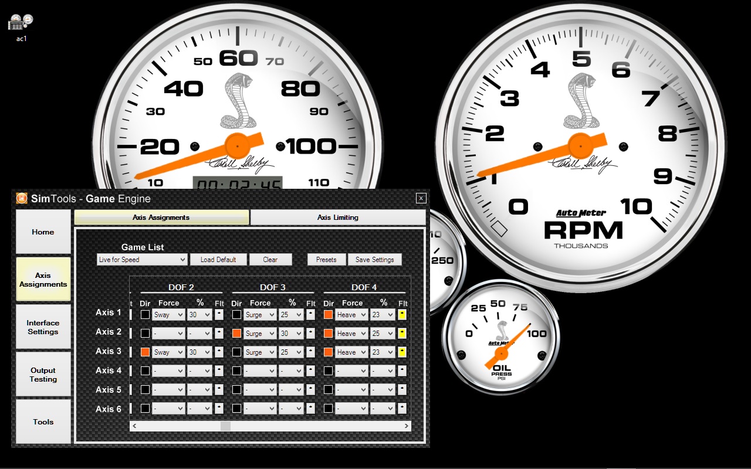751x469 pixels.
Task: Toggle Axis 2 DOF 4 orange direction box
Action: click(329, 334)
